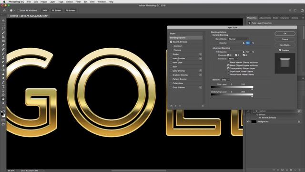Image resolution: width=305 pixels, height=172 pixels.
Task: Open the File menu
Action: 29,2
